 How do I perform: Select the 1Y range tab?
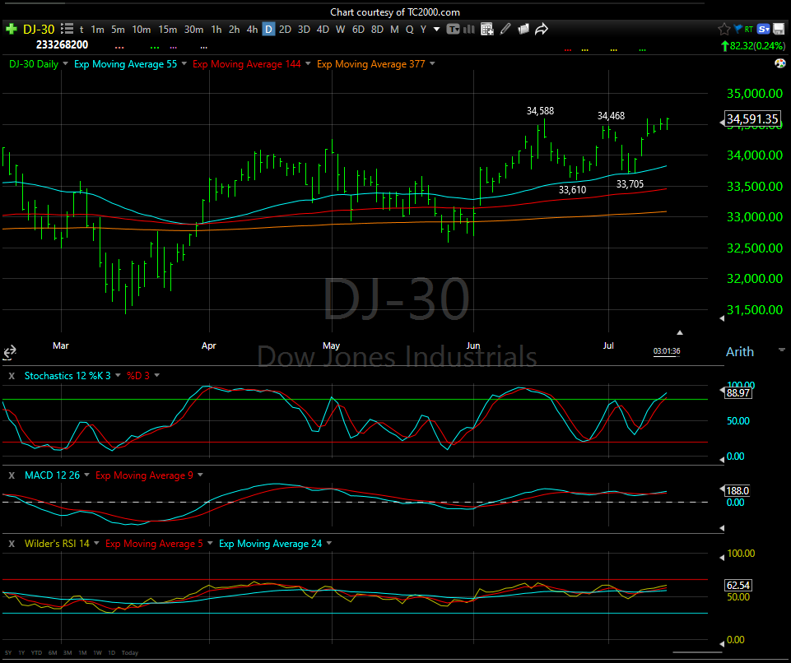pyautogui.click(x=21, y=653)
